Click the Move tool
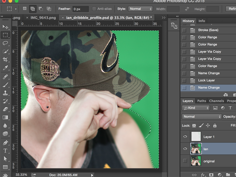The image size is (236, 177). [5, 27]
